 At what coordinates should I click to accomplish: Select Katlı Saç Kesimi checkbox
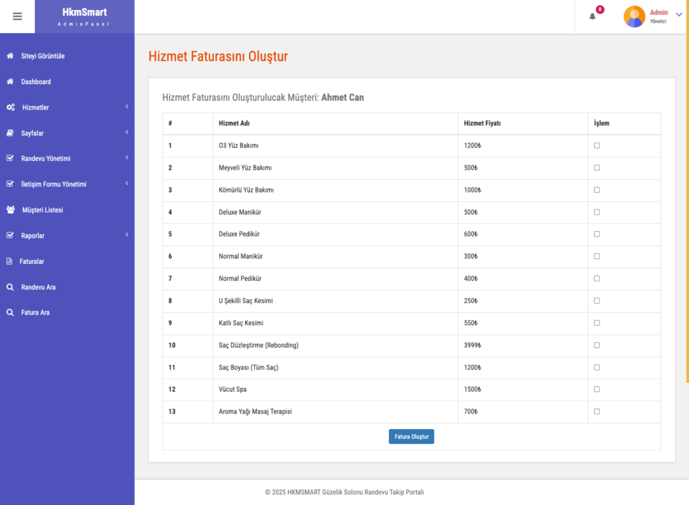pos(597,323)
